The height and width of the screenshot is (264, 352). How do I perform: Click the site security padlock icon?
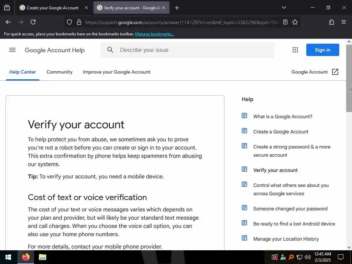pos(79,22)
